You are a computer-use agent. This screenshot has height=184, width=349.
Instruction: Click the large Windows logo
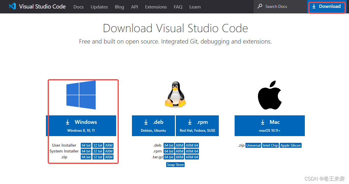tap(81, 95)
